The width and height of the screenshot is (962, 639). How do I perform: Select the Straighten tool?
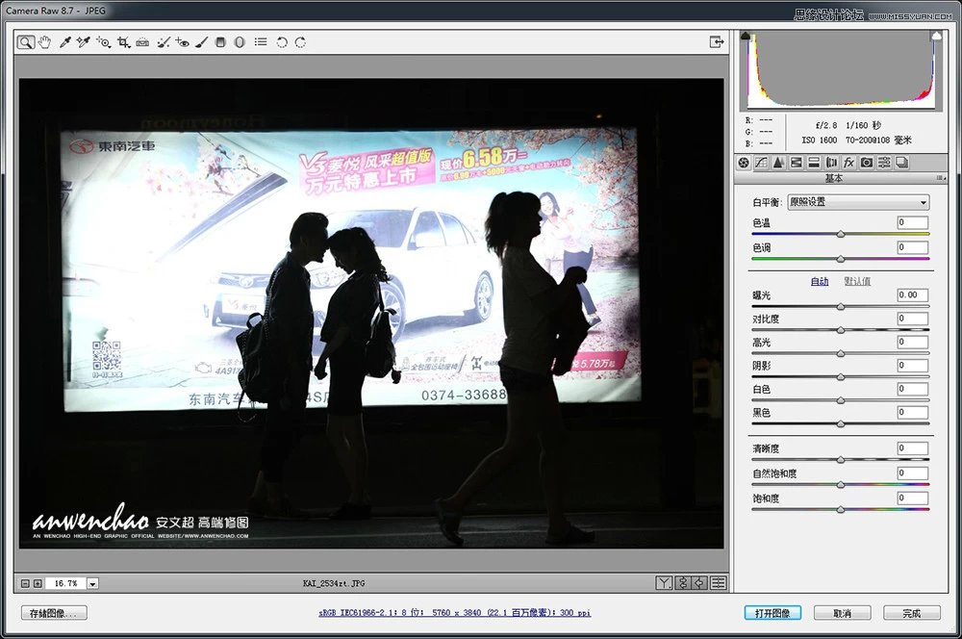tap(142, 42)
